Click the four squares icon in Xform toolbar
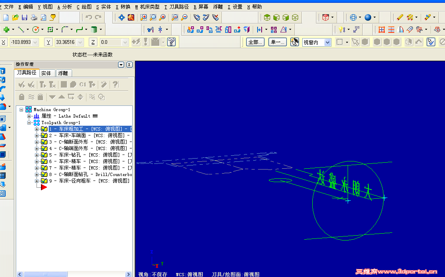This screenshot has width=445, height=277. click(x=274, y=30)
